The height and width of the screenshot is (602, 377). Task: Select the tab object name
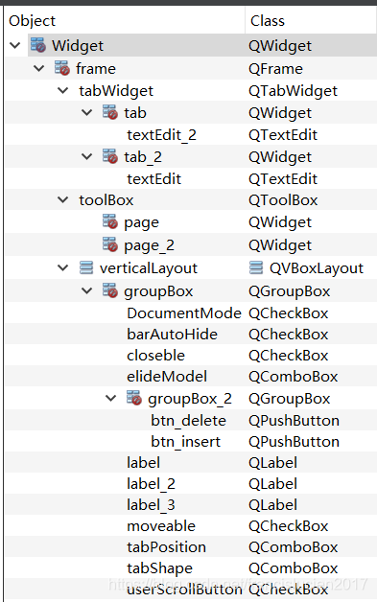(135, 113)
